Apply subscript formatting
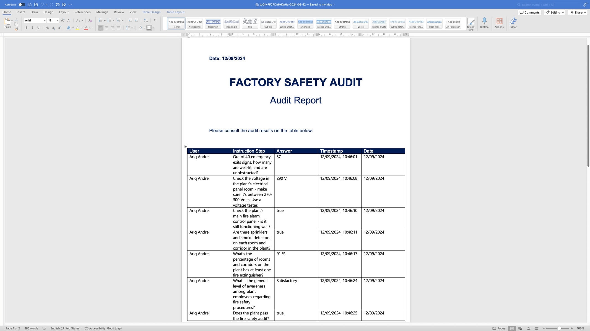The height and width of the screenshot is (331, 590). pyautogui.click(x=53, y=28)
